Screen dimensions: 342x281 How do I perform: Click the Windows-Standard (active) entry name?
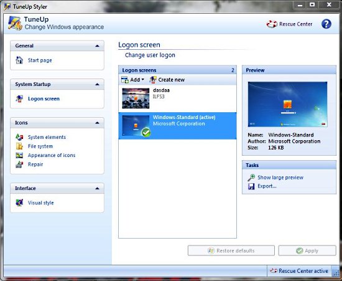click(x=184, y=117)
